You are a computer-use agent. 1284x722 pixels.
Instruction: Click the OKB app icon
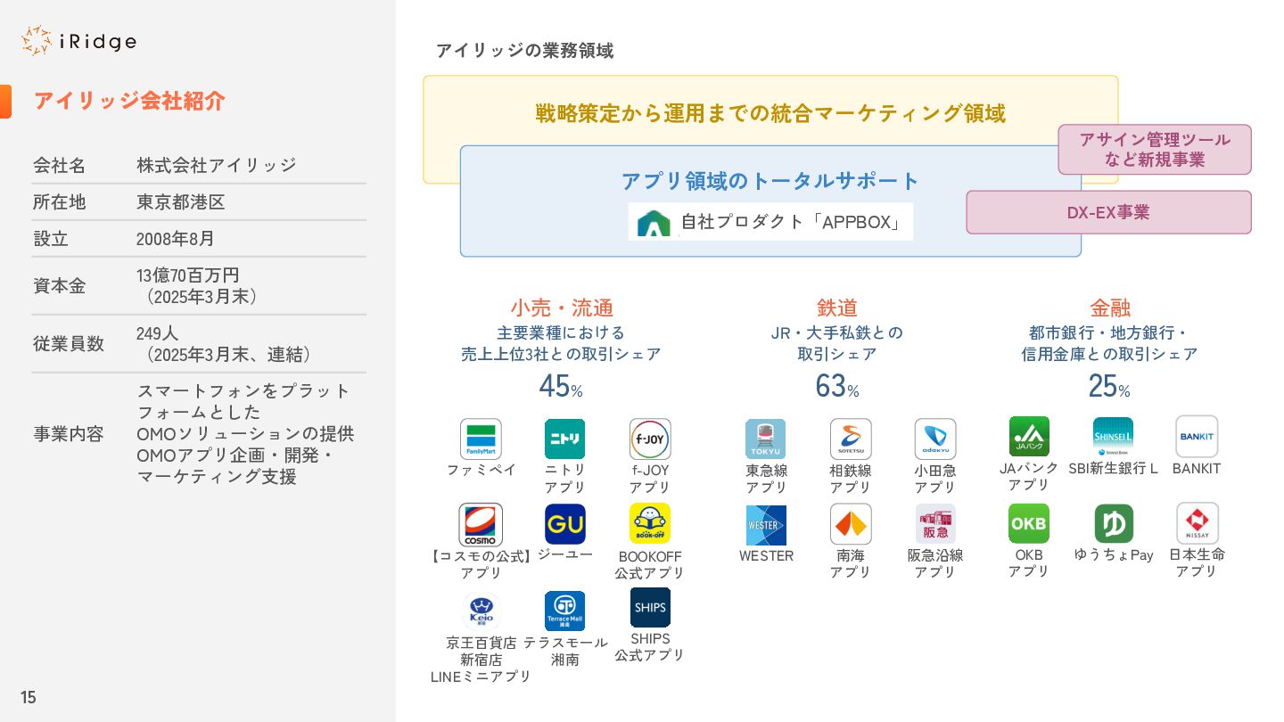[1029, 523]
